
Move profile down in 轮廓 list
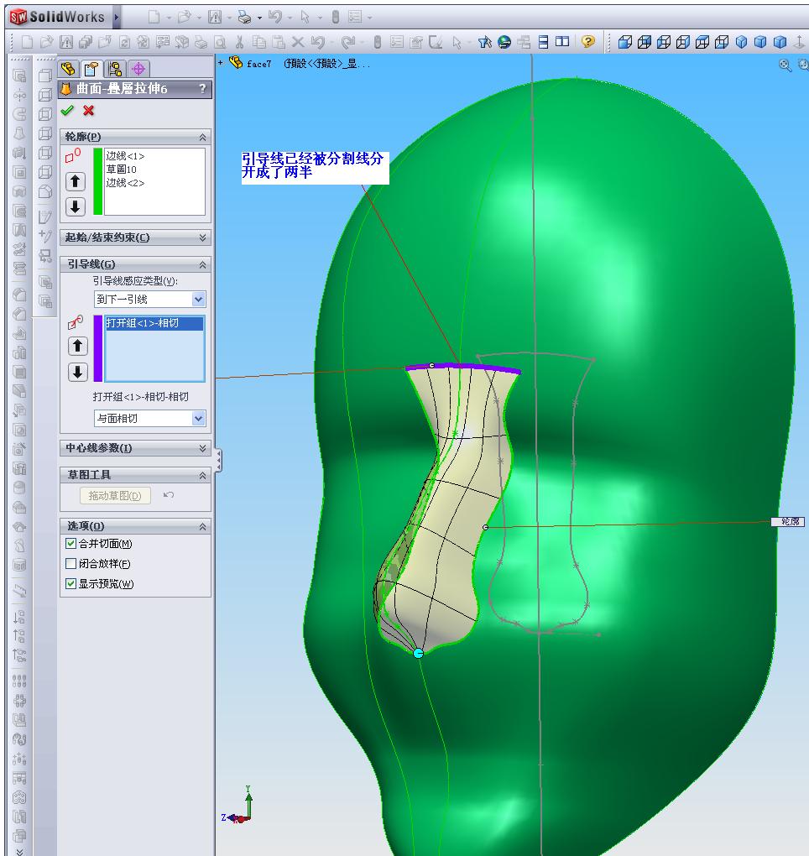pyautogui.click(x=76, y=206)
